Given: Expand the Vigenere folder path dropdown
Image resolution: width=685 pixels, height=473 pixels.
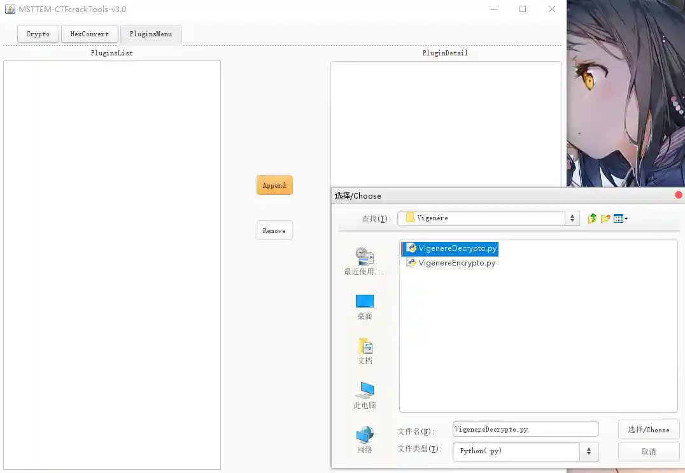Looking at the screenshot, I should click(x=572, y=218).
